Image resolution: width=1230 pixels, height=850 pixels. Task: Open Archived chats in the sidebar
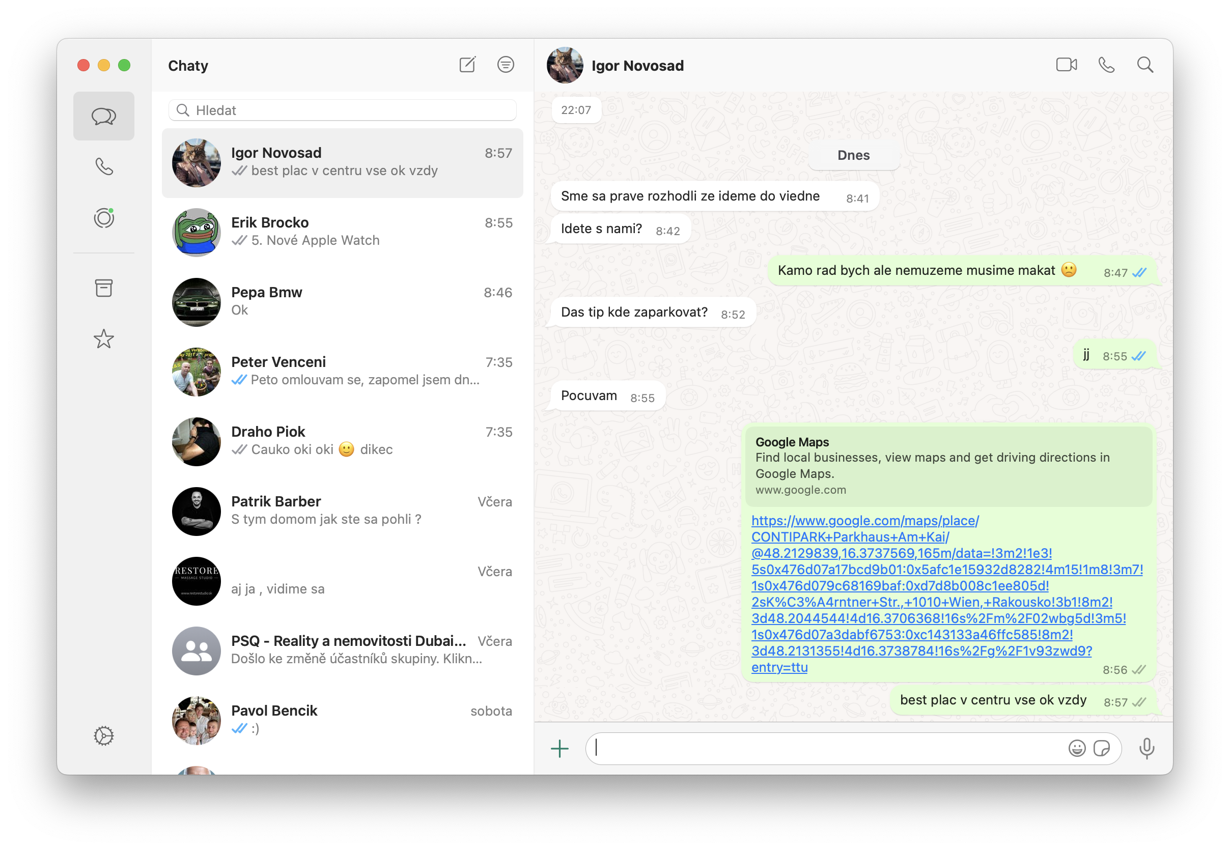(104, 288)
